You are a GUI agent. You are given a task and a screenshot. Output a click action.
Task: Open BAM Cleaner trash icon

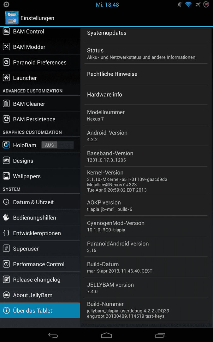6,104
